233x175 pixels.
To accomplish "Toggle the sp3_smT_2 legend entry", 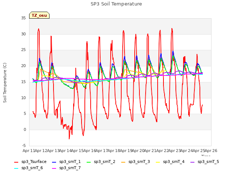I will pyautogui.click(x=101, y=162).
